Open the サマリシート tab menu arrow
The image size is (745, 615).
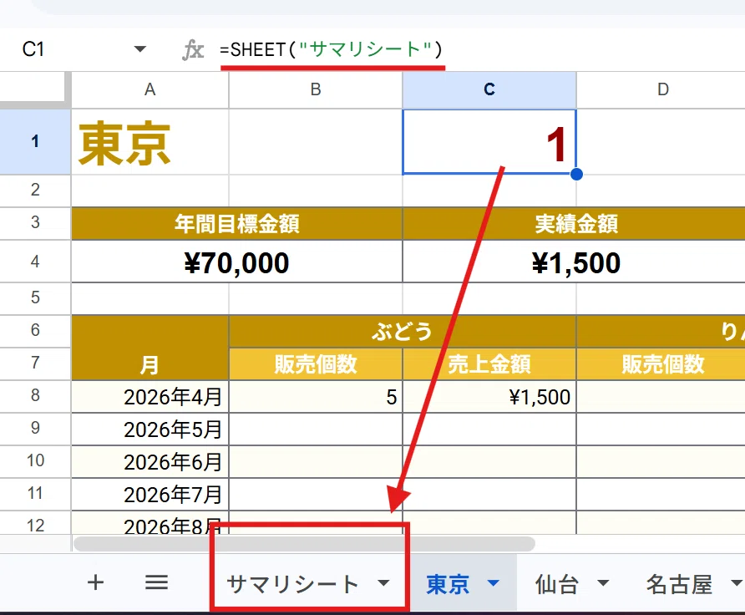pos(383,583)
